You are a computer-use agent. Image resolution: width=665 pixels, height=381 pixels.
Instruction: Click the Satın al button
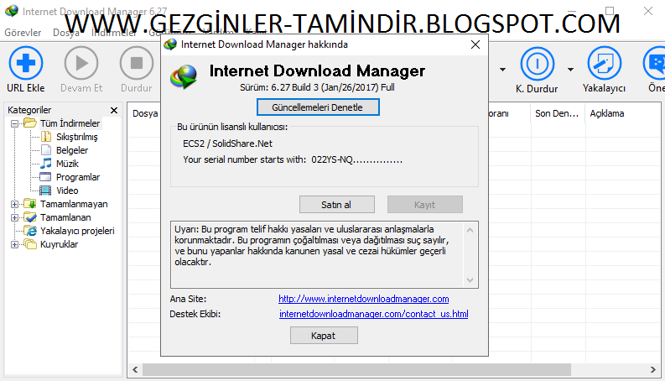(x=337, y=205)
